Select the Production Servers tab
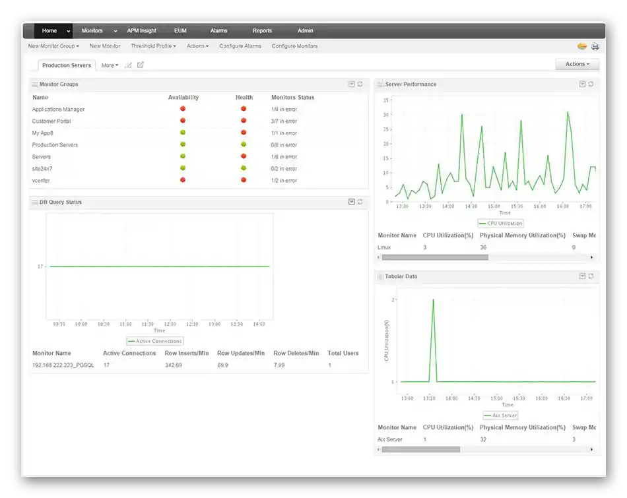 [67, 65]
